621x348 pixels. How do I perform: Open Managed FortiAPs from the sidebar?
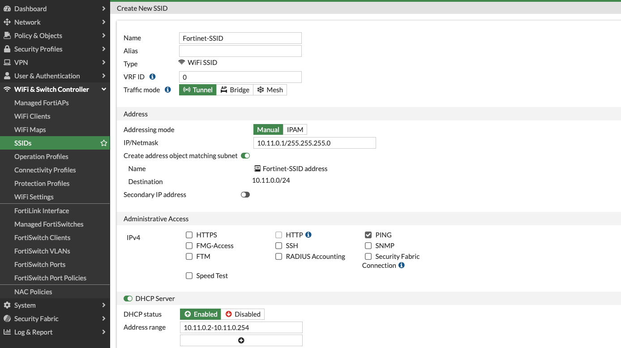tap(43, 103)
